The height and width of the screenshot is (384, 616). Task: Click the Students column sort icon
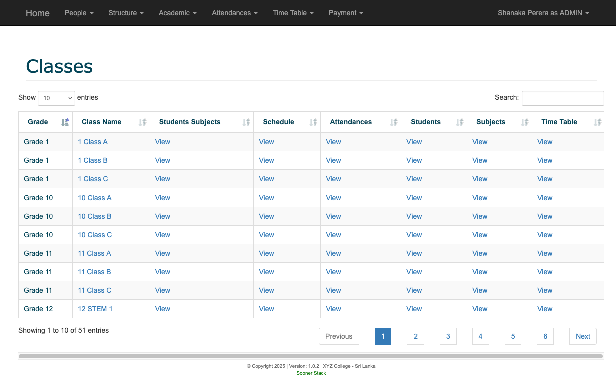460,122
